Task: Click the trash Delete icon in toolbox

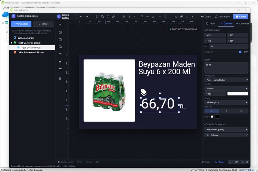Action: pyautogui.click(x=60, y=78)
